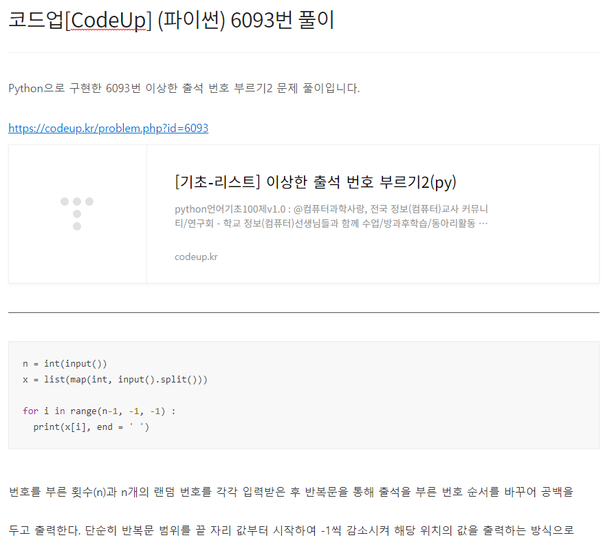The height and width of the screenshot is (540, 614).
Task: Click the python언어기초100제 card description text
Action: tap(331, 216)
